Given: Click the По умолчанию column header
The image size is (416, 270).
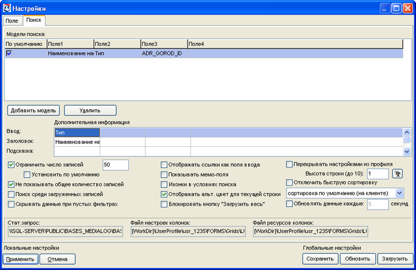Looking at the screenshot, I should click(x=26, y=44).
